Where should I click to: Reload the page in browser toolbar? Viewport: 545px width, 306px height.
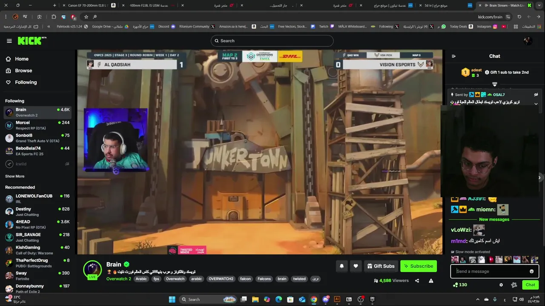519,17
